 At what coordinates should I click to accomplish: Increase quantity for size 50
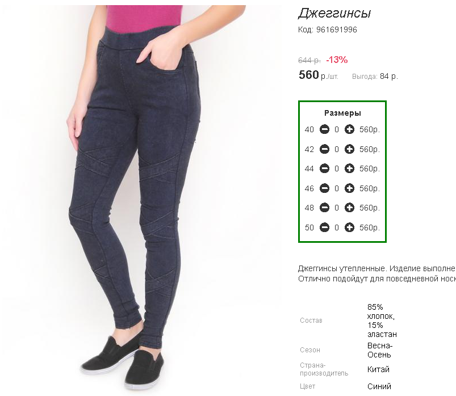[x=349, y=228]
